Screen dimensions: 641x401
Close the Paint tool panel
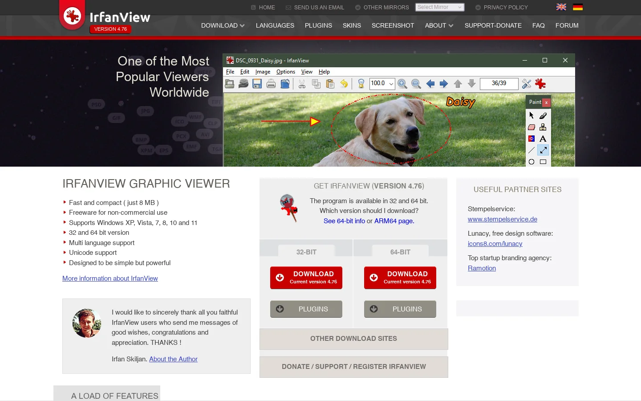[546, 102]
